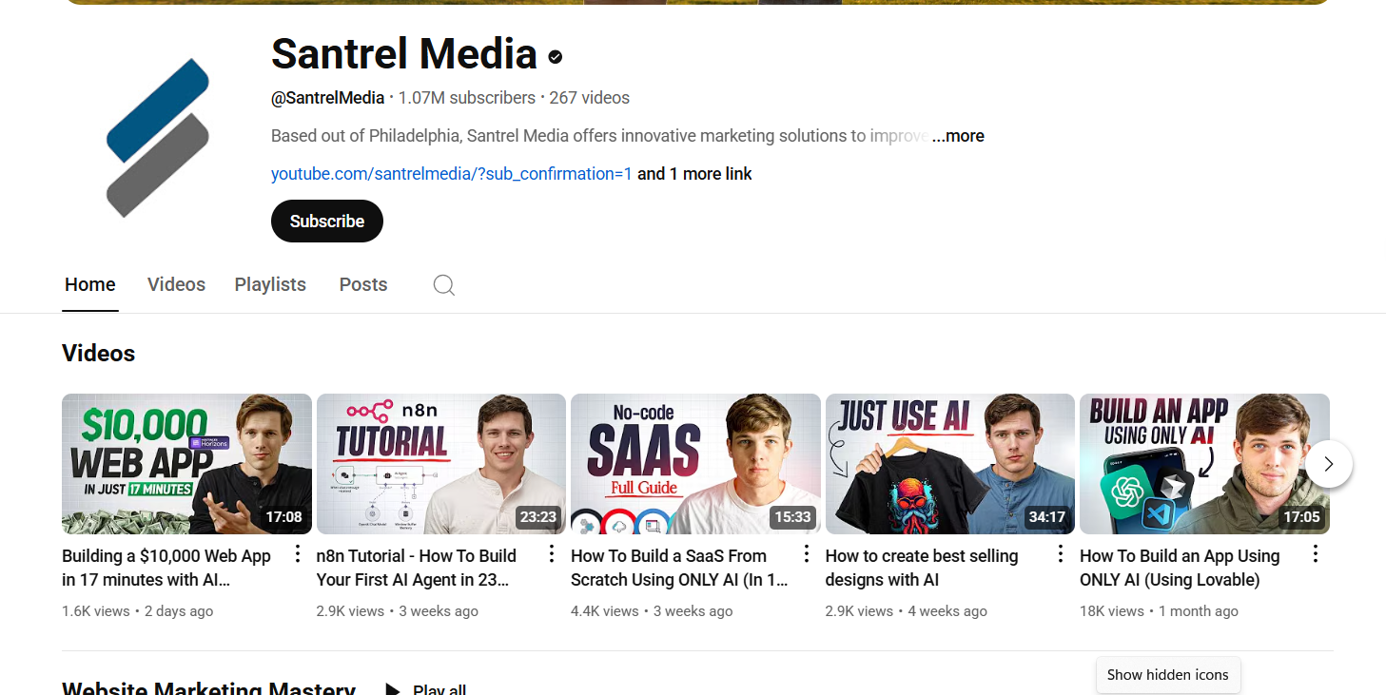Screen dimensions: 1386x695
Task: Click the 15:33 duration badge
Action: tap(792, 517)
